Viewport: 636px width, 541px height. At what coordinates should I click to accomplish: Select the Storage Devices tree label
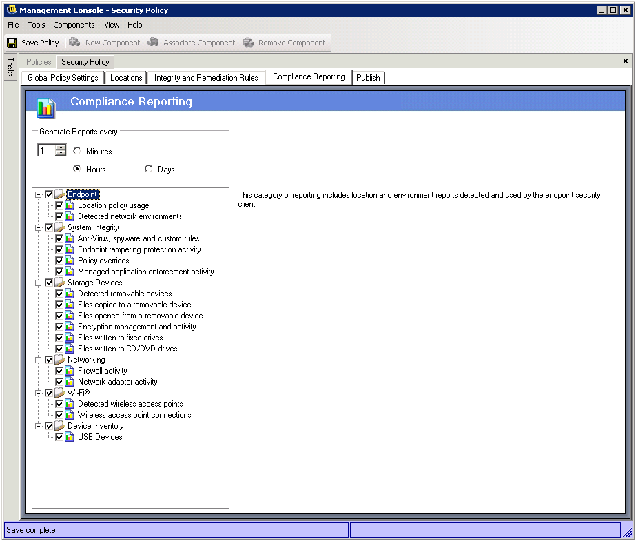tap(94, 283)
